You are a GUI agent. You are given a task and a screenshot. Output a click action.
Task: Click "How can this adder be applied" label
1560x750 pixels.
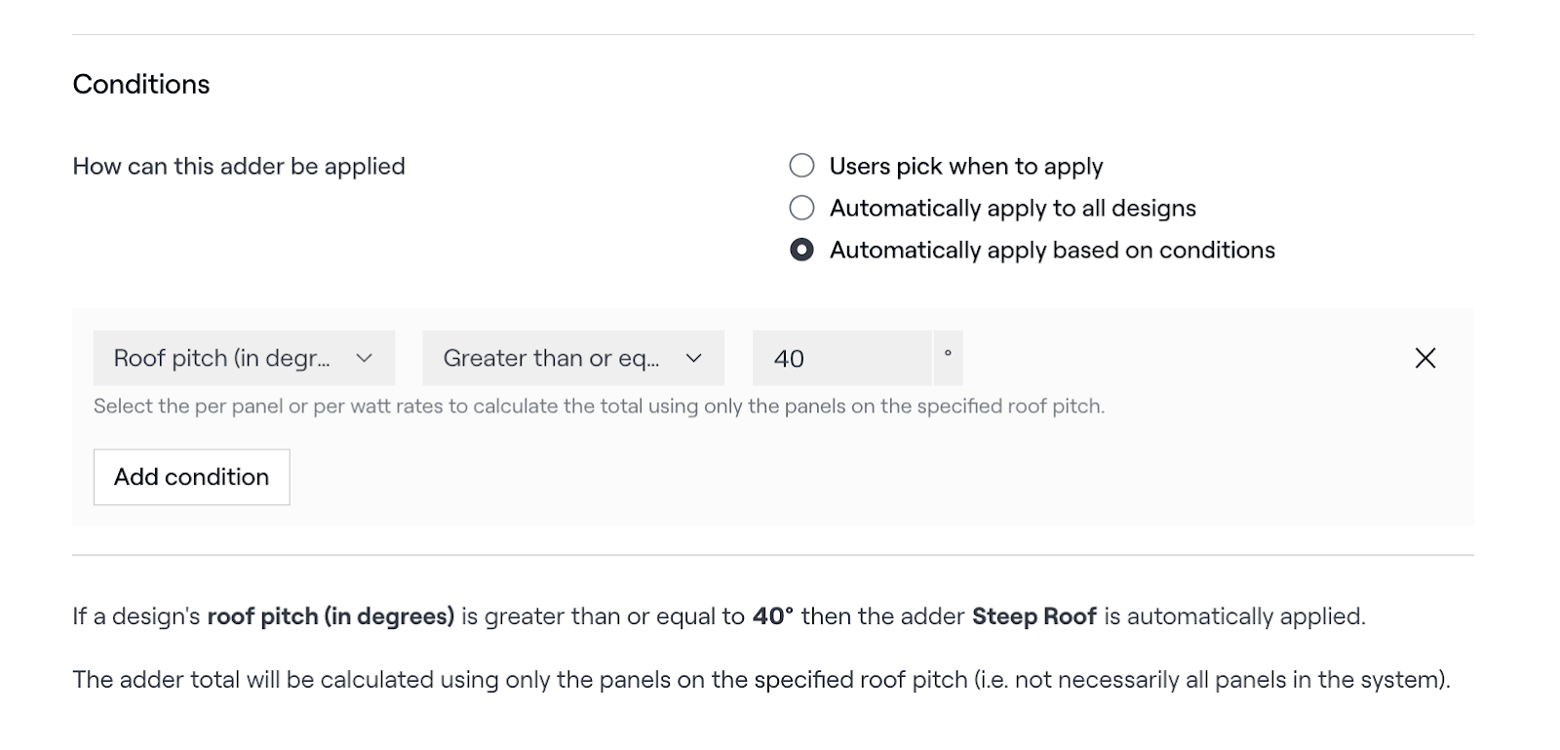click(x=239, y=166)
